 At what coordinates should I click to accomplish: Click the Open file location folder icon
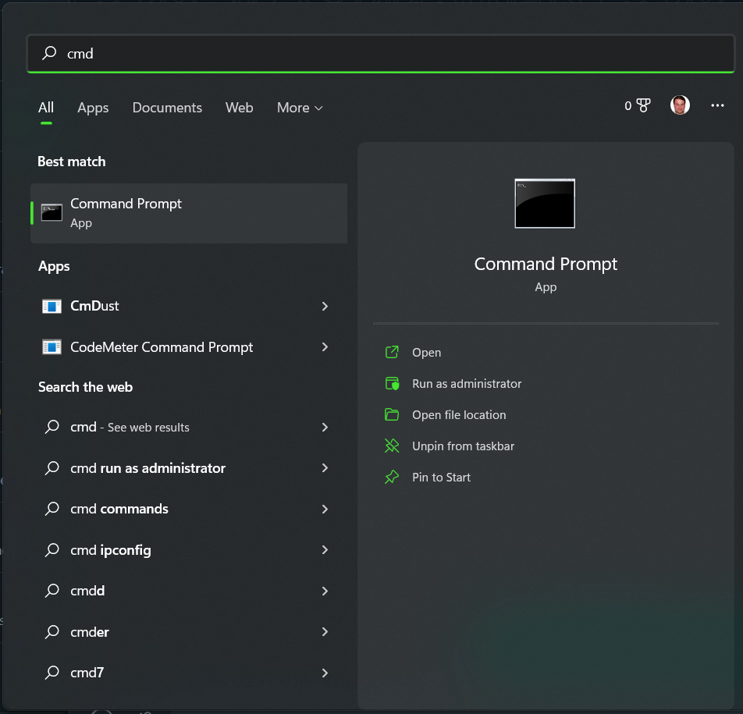[x=392, y=414]
